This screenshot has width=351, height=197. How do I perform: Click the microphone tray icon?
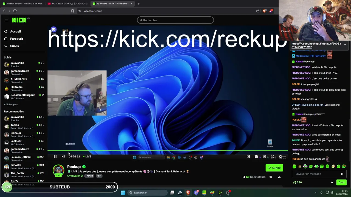[x=321, y=193]
